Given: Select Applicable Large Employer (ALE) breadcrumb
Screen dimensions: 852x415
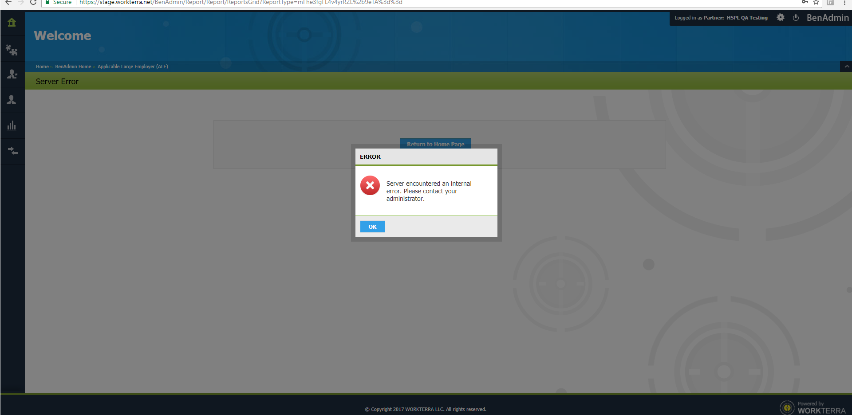Looking at the screenshot, I should click(133, 67).
